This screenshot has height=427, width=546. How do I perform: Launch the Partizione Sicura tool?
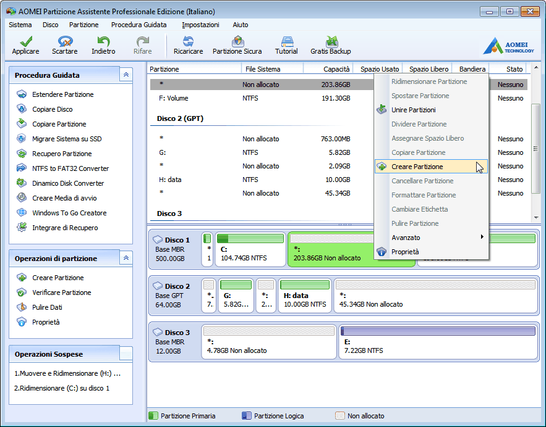coord(237,45)
